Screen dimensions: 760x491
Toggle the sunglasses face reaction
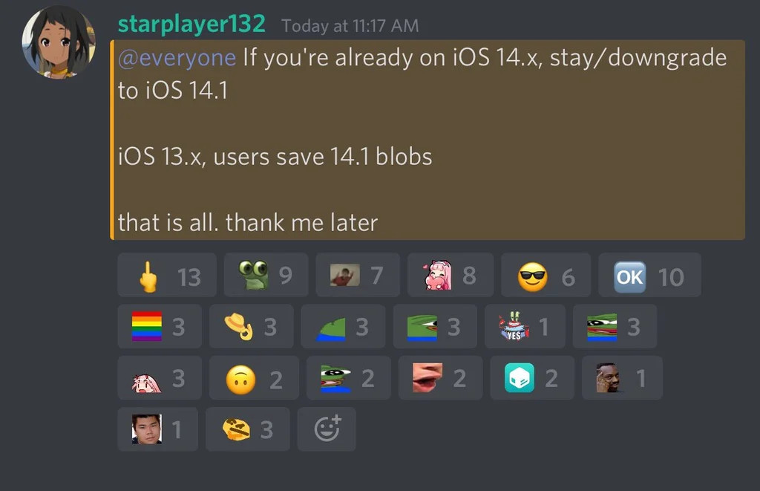(x=546, y=275)
